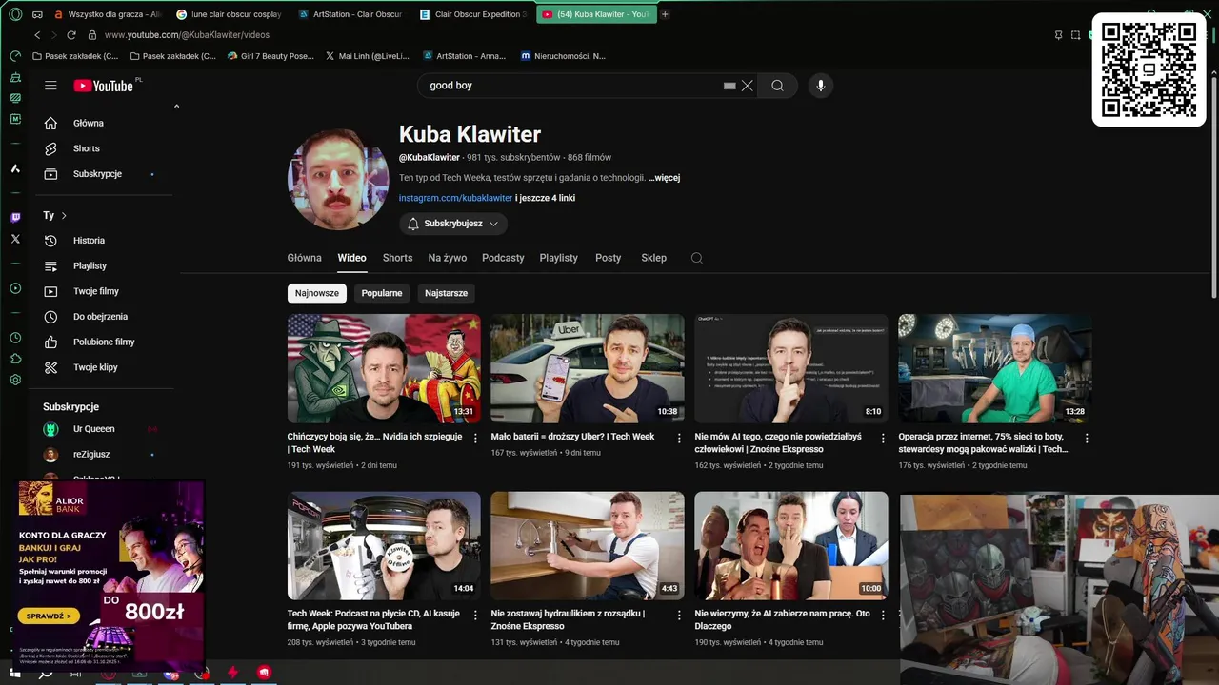Search within channel using magnifier icon
The width and height of the screenshot is (1219, 685).
(697, 258)
